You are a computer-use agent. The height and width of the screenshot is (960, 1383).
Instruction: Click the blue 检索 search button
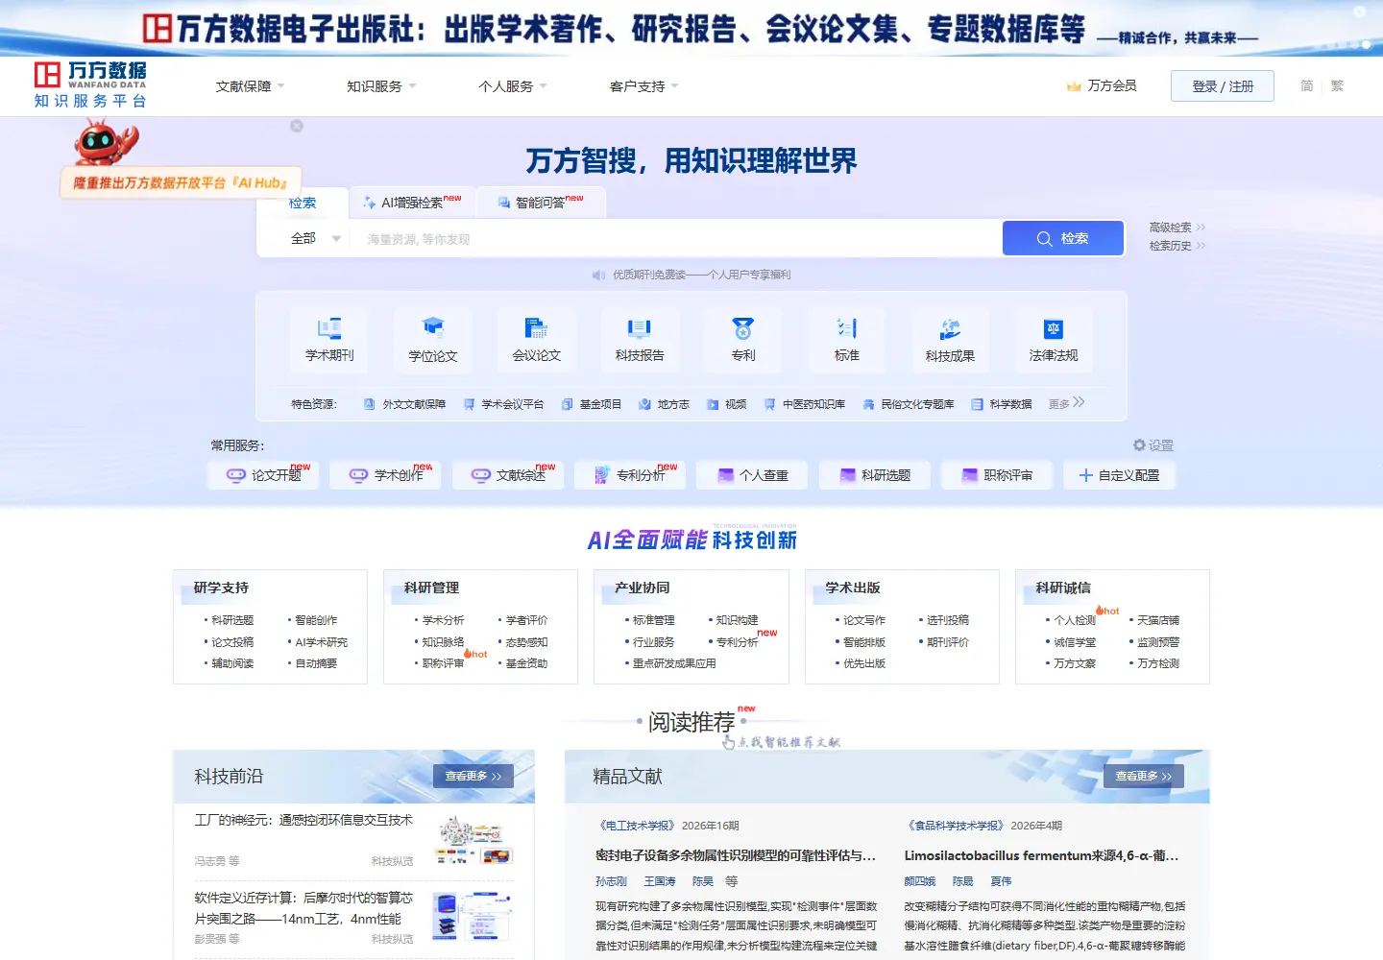coord(1063,238)
